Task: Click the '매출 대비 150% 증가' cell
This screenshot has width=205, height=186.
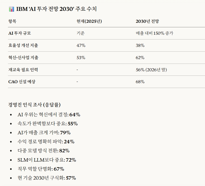Action: 155,33
